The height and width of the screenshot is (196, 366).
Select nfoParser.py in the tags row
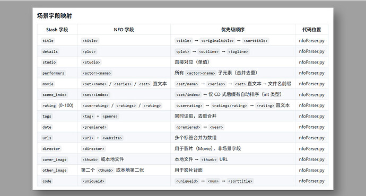point(311,117)
